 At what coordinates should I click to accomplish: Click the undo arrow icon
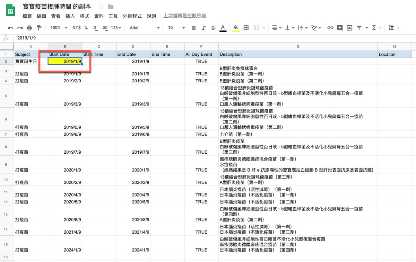pyautogui.click(x=11, y=28)
